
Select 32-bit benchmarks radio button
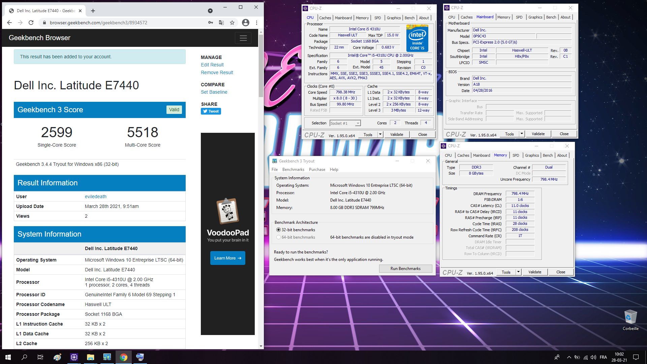pyautogui.click(x=278, y=230)
